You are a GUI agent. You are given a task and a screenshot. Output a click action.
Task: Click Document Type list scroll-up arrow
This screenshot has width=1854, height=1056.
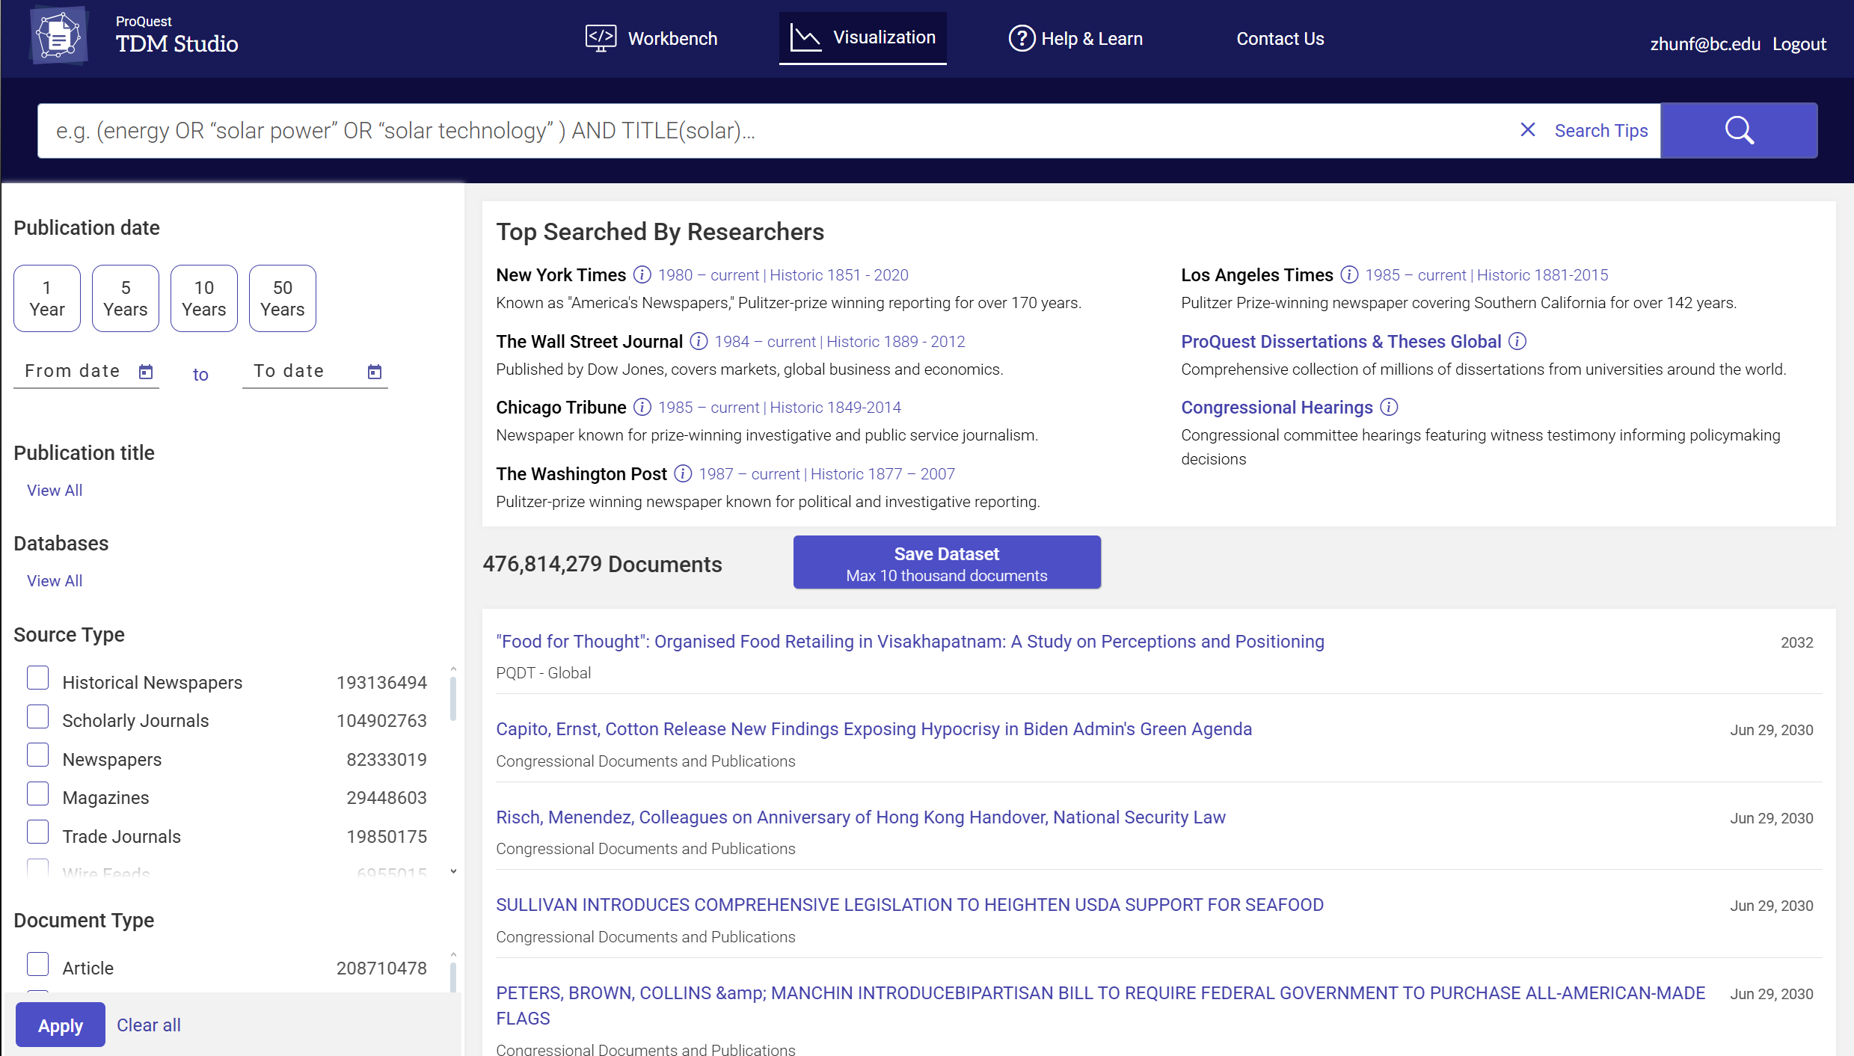point(453,955)
